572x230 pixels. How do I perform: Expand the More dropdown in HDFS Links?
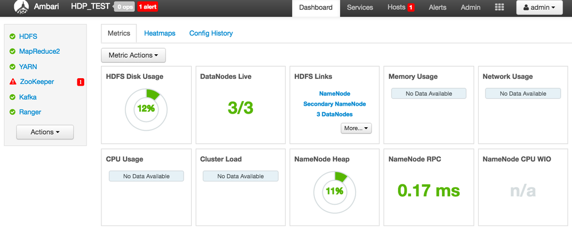tap(357, 128)
